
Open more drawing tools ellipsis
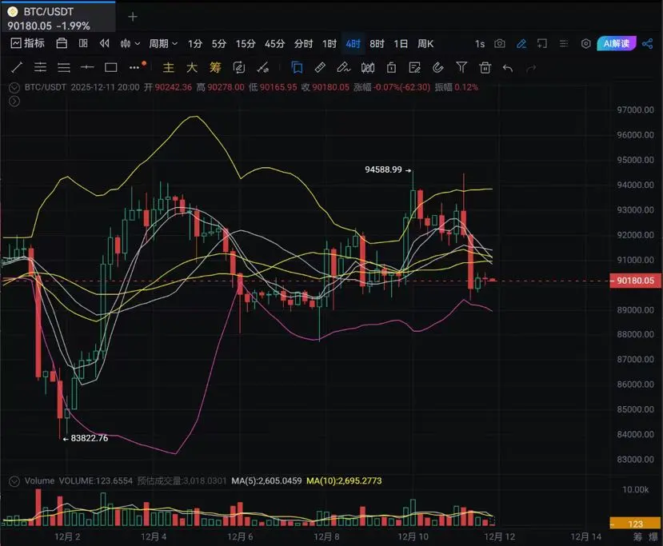[134, 67]
